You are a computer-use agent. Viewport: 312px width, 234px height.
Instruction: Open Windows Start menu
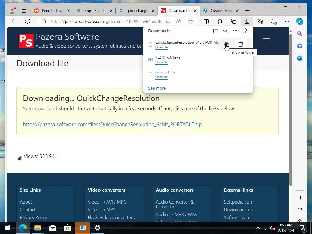7,228
